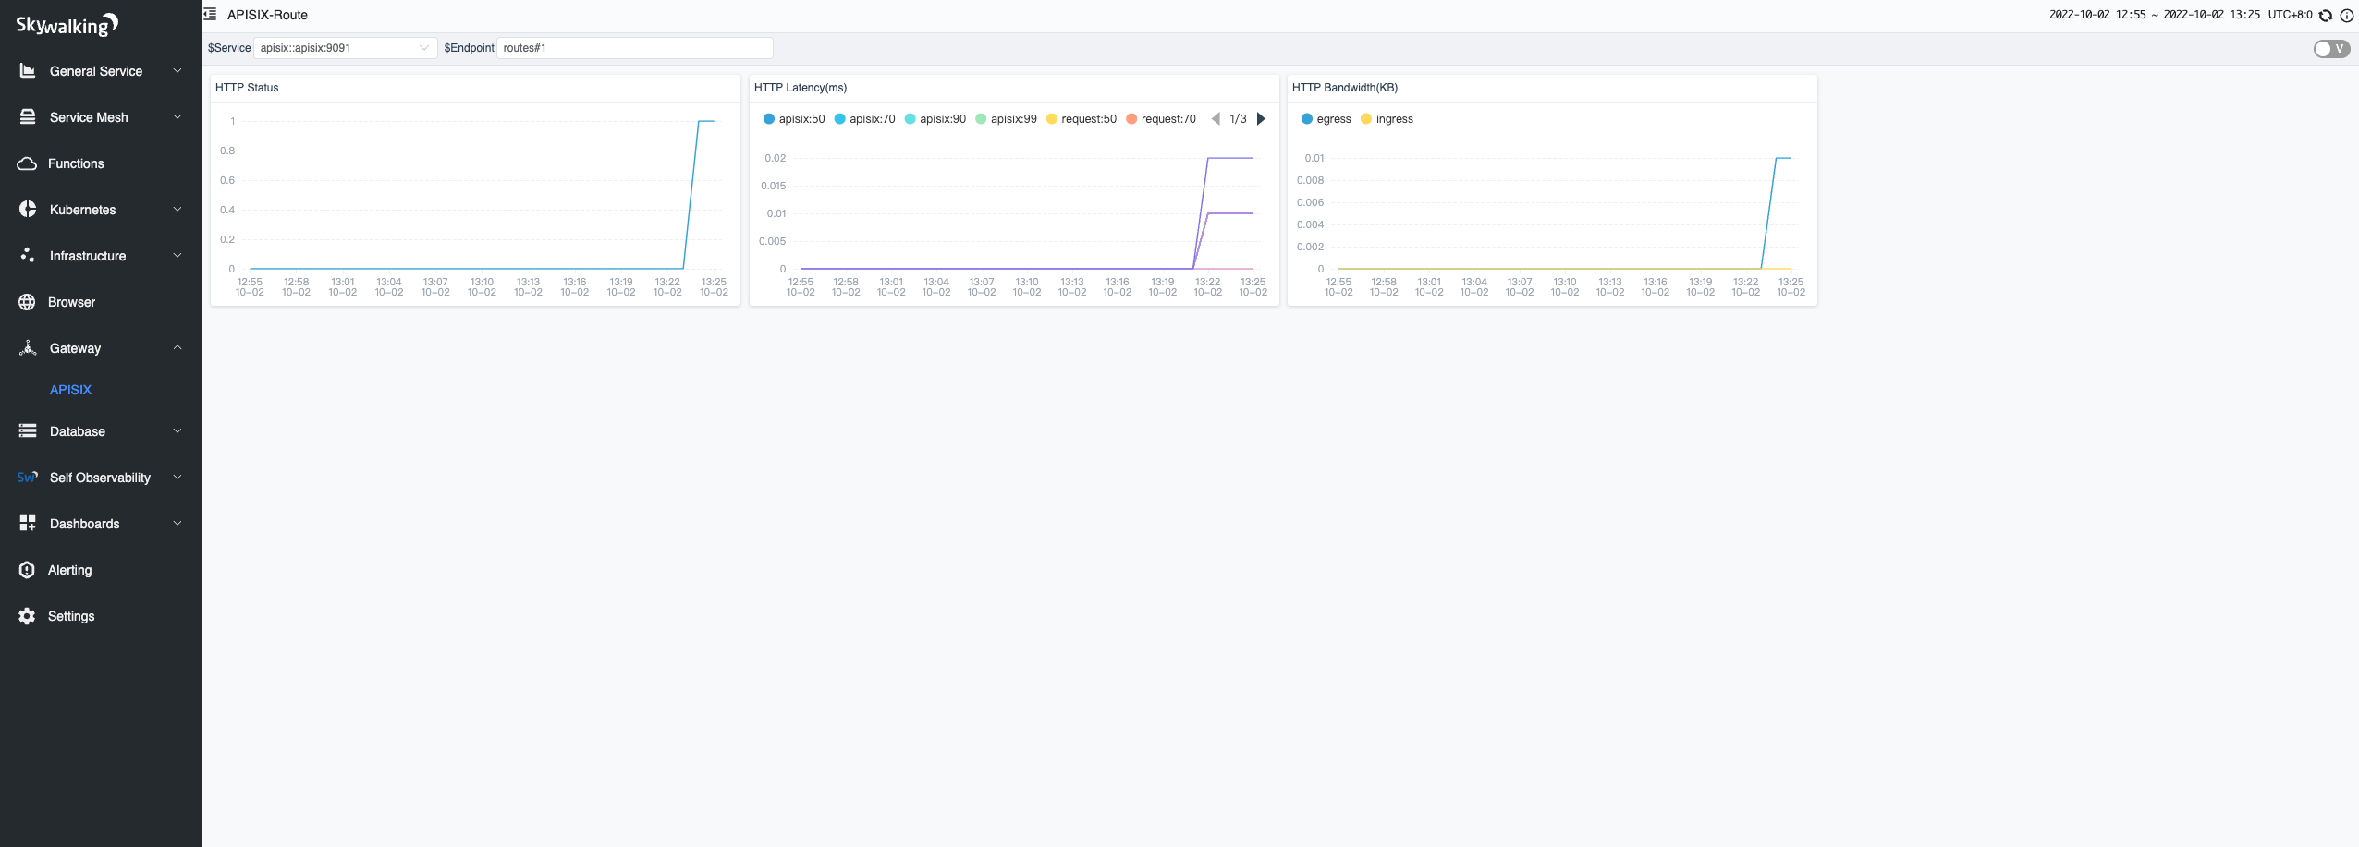Expand Self Observability chevron

pyautogui.click(x=177, y=478)
